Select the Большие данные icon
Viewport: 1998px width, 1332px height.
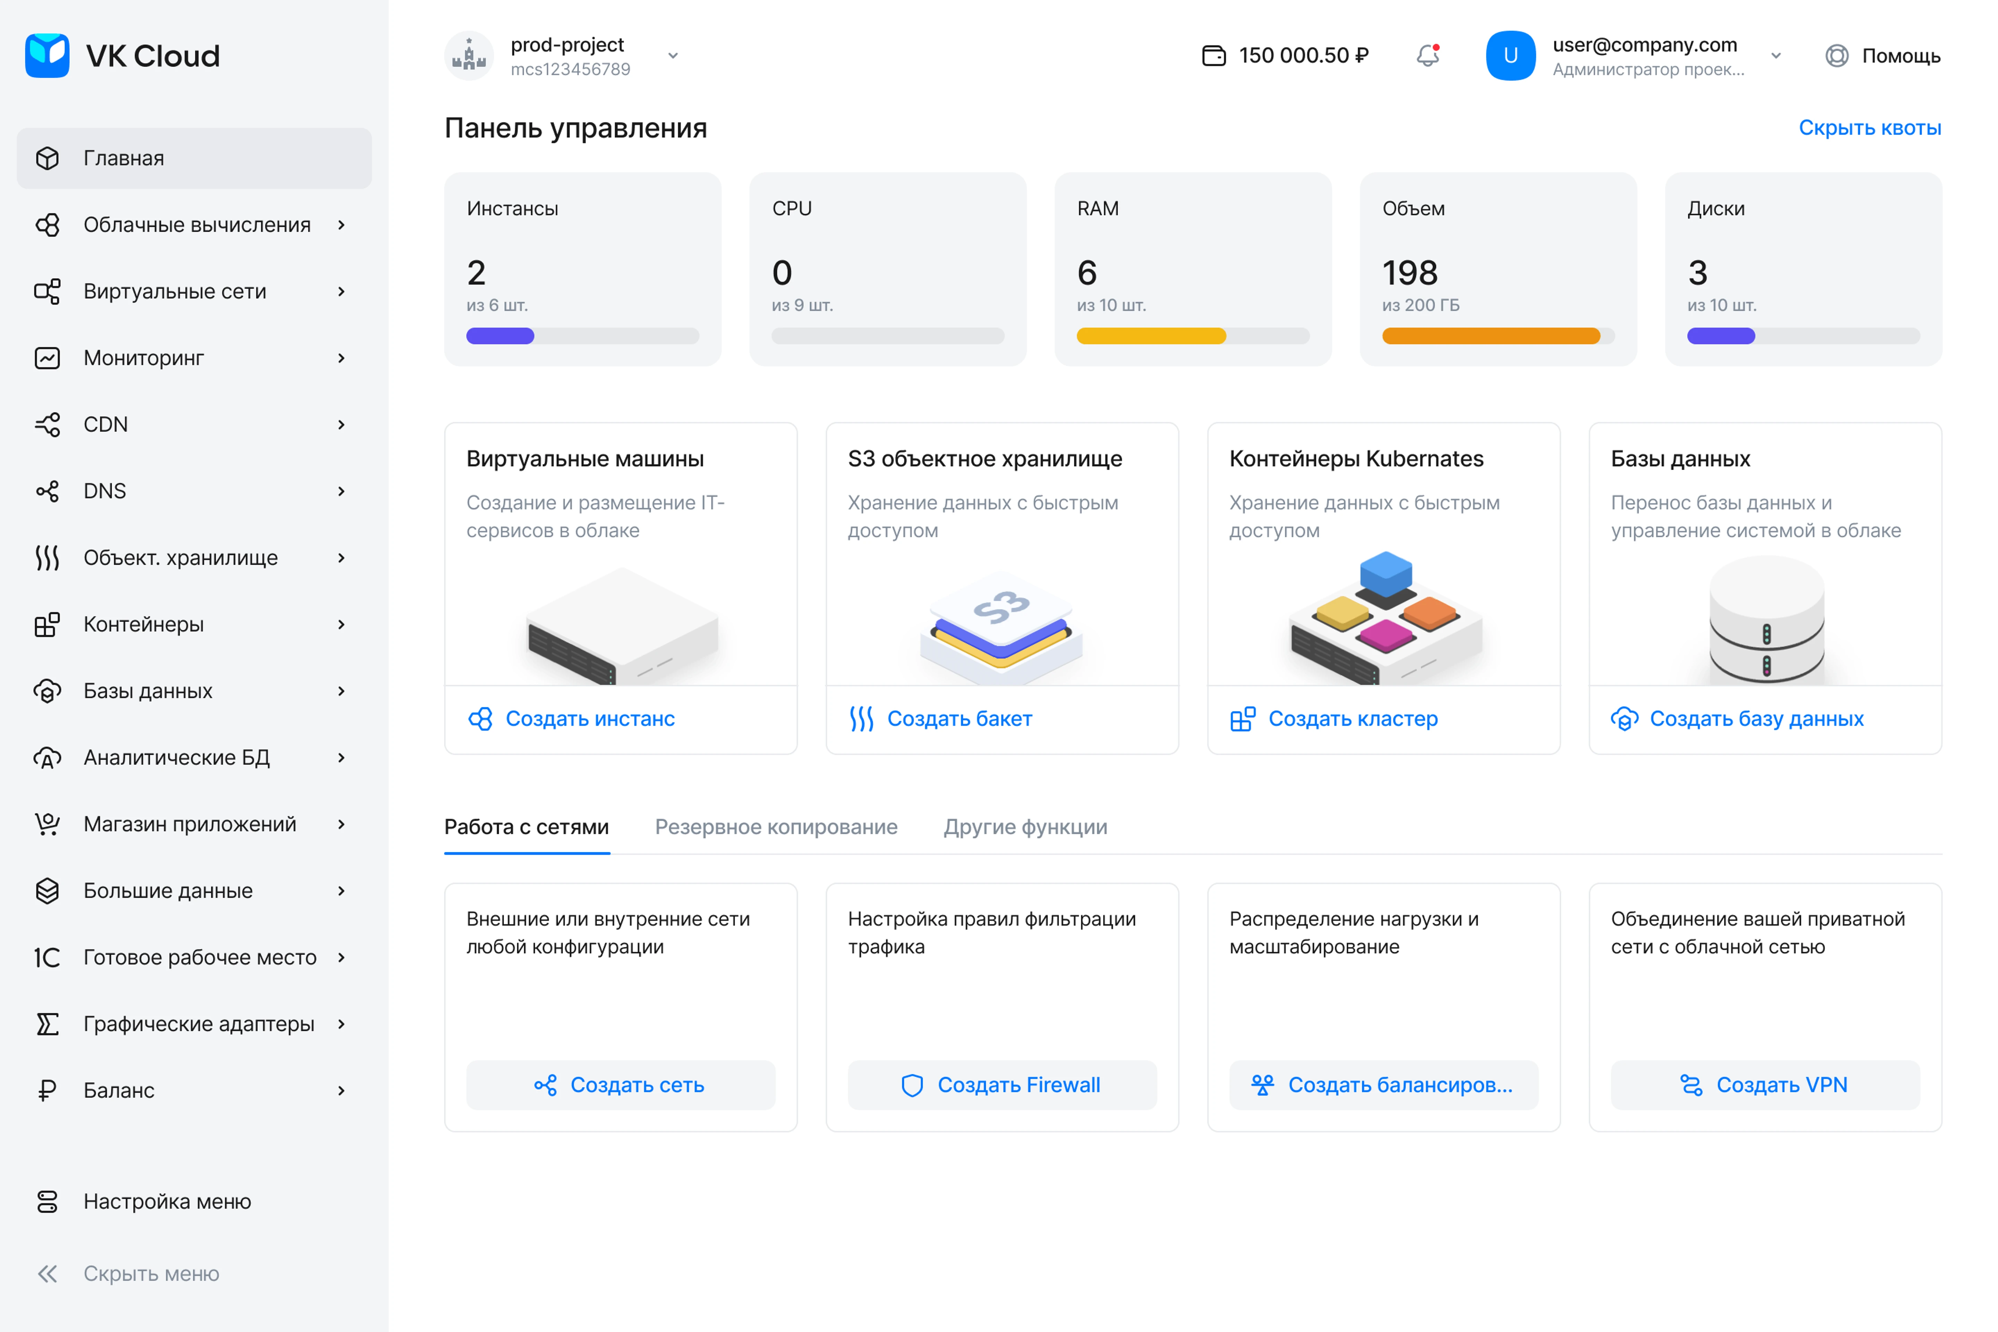(x=48, y=890)
